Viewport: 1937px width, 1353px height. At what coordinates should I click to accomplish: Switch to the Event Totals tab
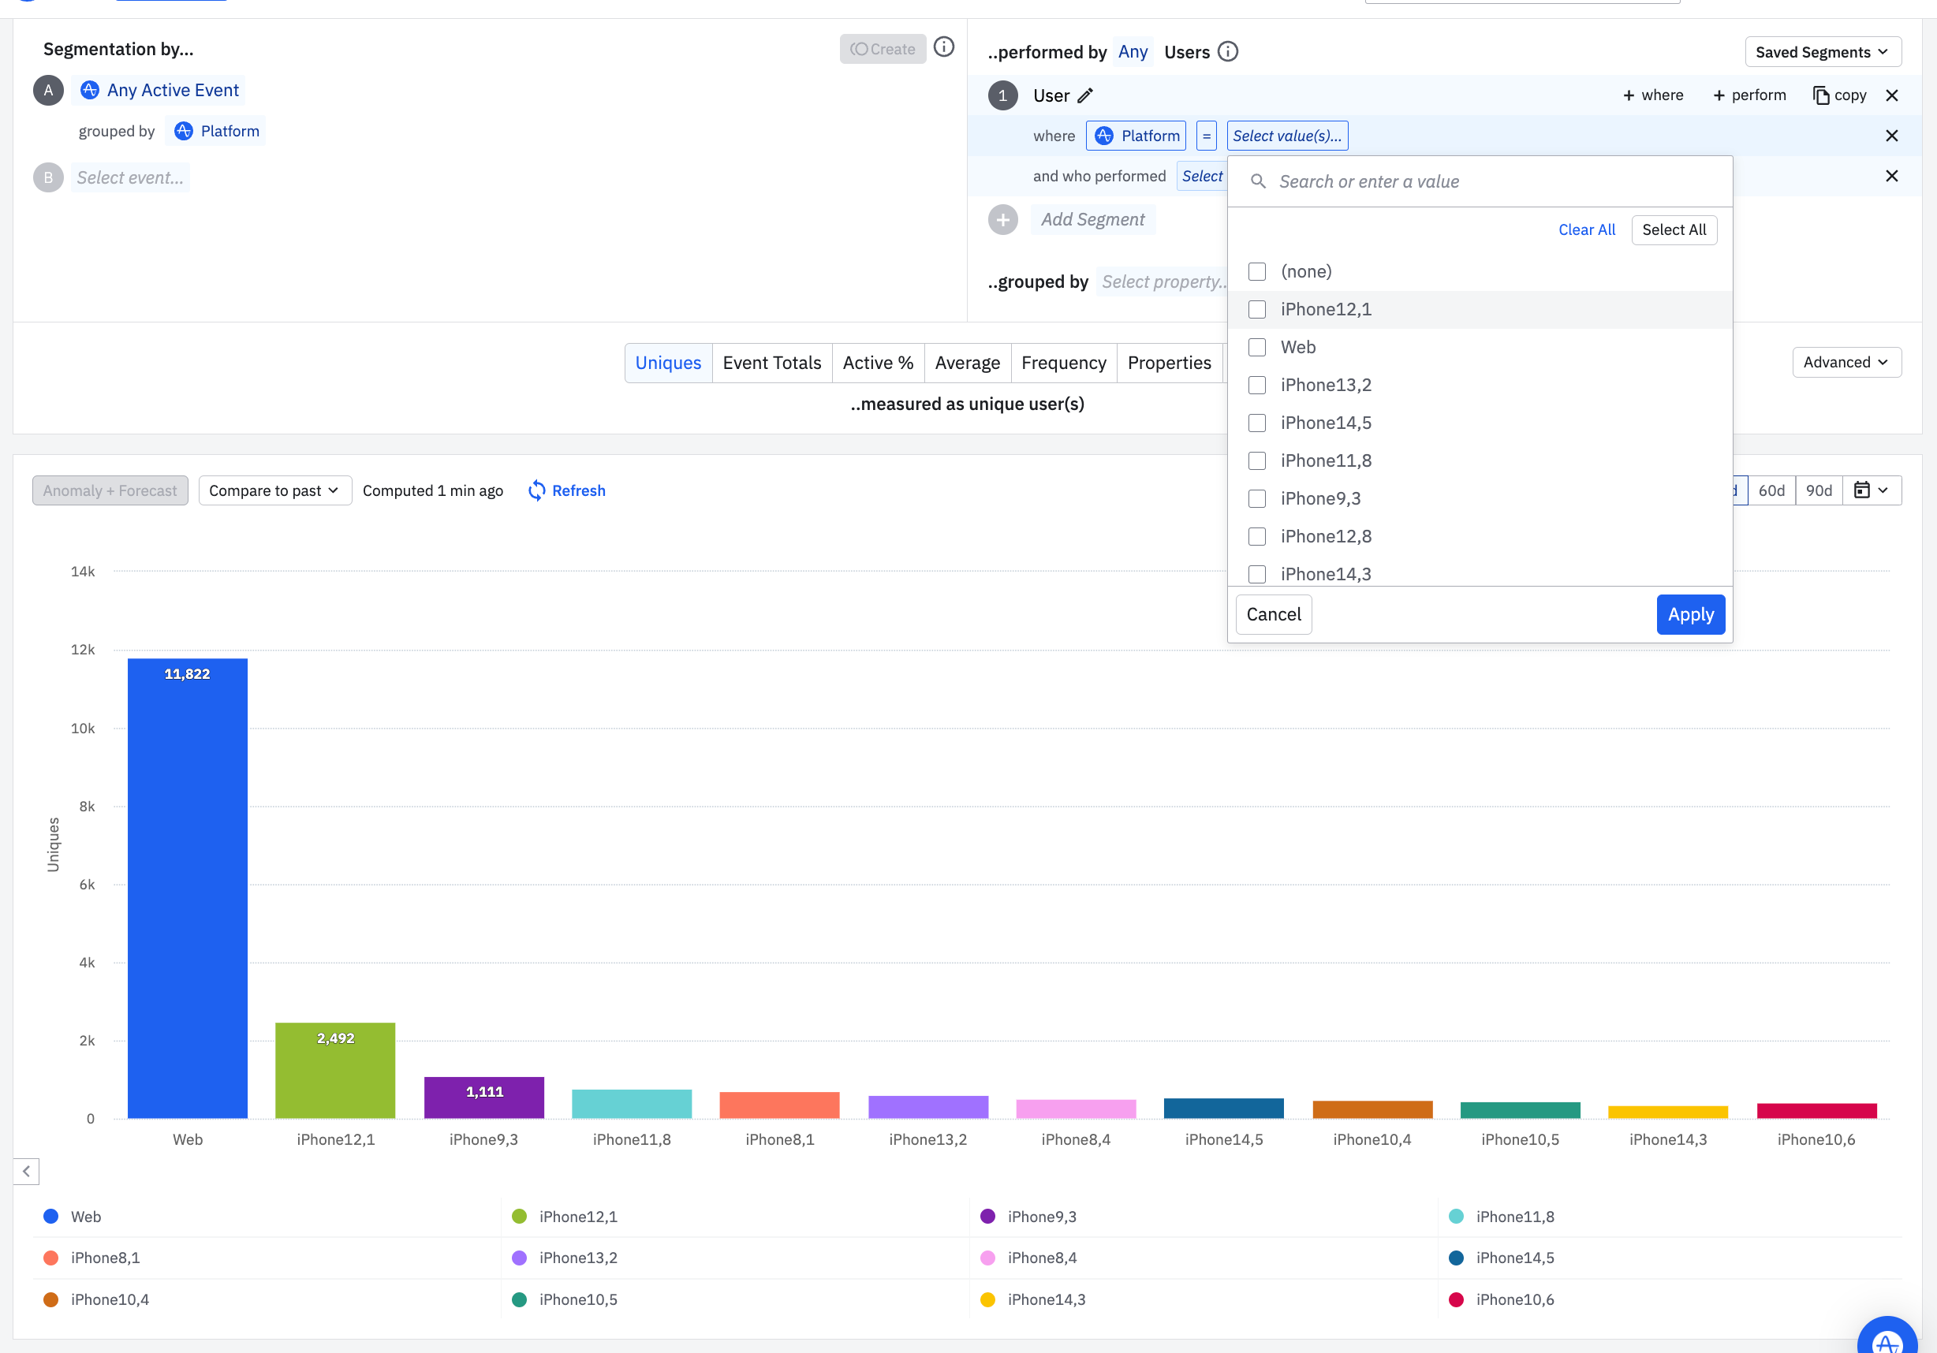click(771, 363)
